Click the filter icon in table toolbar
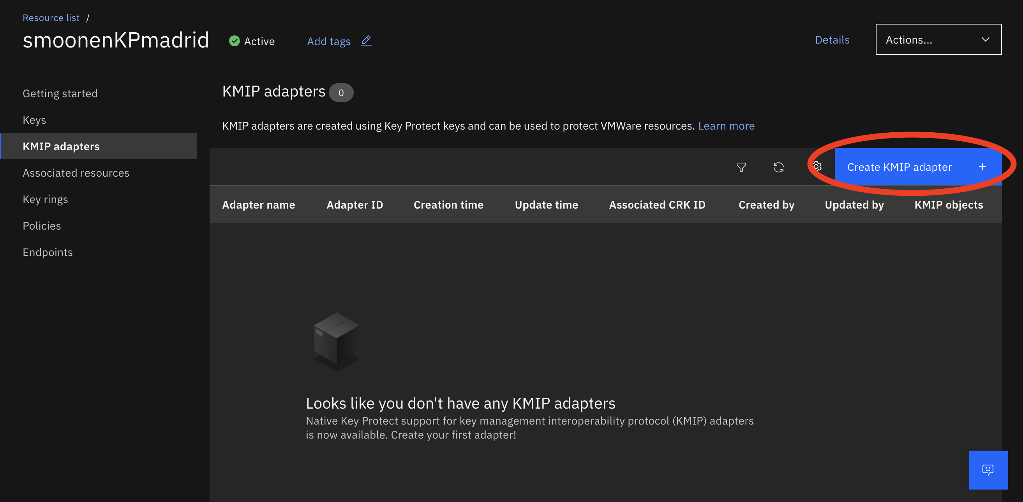The width and height of the screenshot is (1023, 502). click(x=741, y=167)
